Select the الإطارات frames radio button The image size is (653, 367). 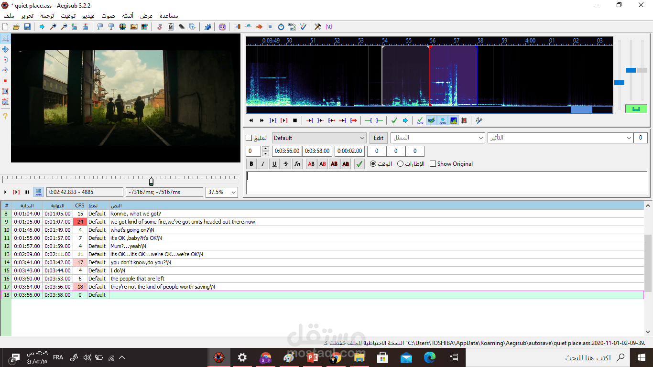tap(401, 164)
